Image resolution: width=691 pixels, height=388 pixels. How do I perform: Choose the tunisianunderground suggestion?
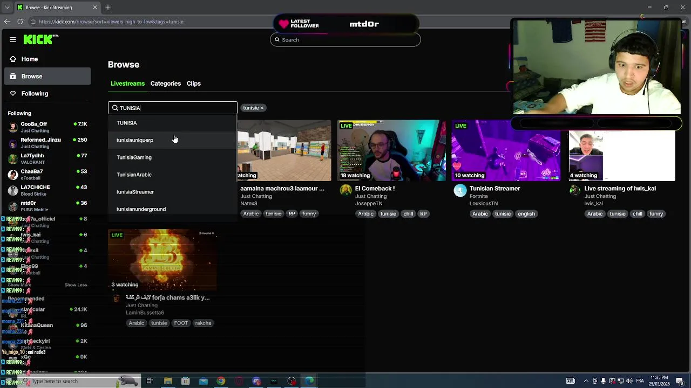[x=173, y=209]
